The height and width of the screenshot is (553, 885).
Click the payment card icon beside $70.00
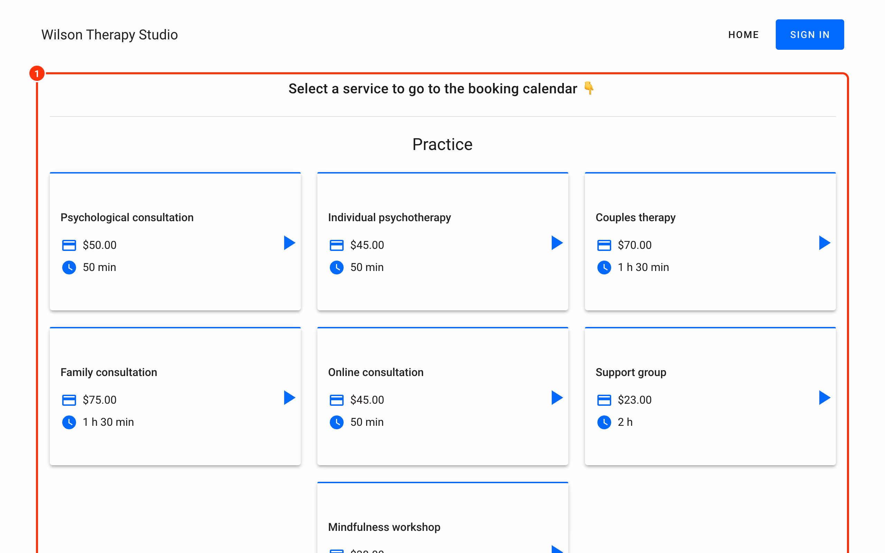604,245
